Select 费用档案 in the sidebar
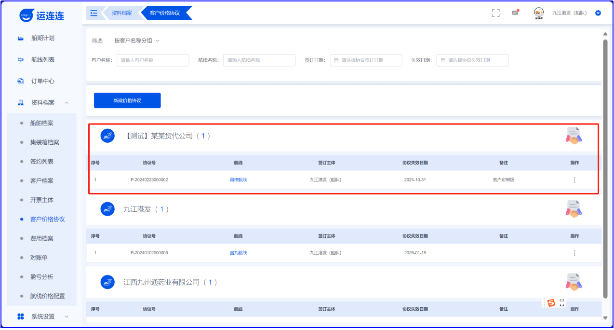This screenshot has width=614, height=330. pos(41,238)
